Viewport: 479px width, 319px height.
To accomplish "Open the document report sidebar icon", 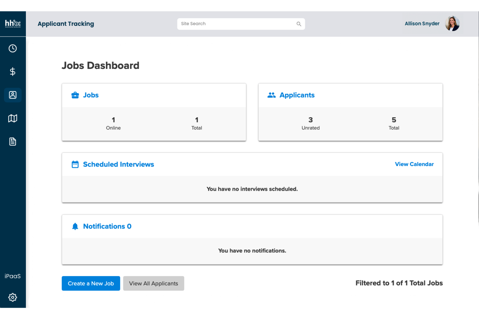I will [x=13, y=142].
